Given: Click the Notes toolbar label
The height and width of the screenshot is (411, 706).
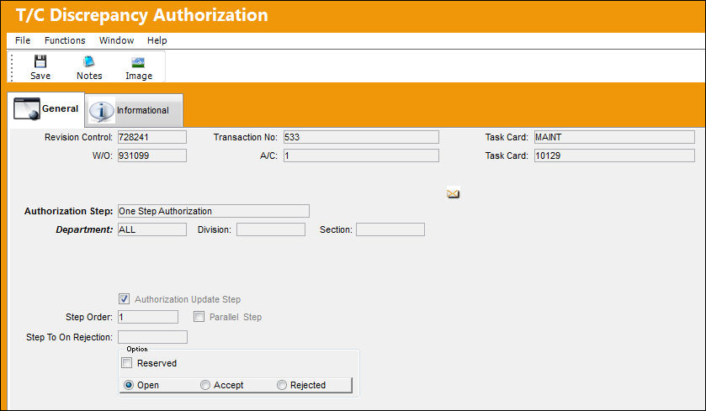Looking at the screenshot, I should pyautogui.click(x=89, y=76).
